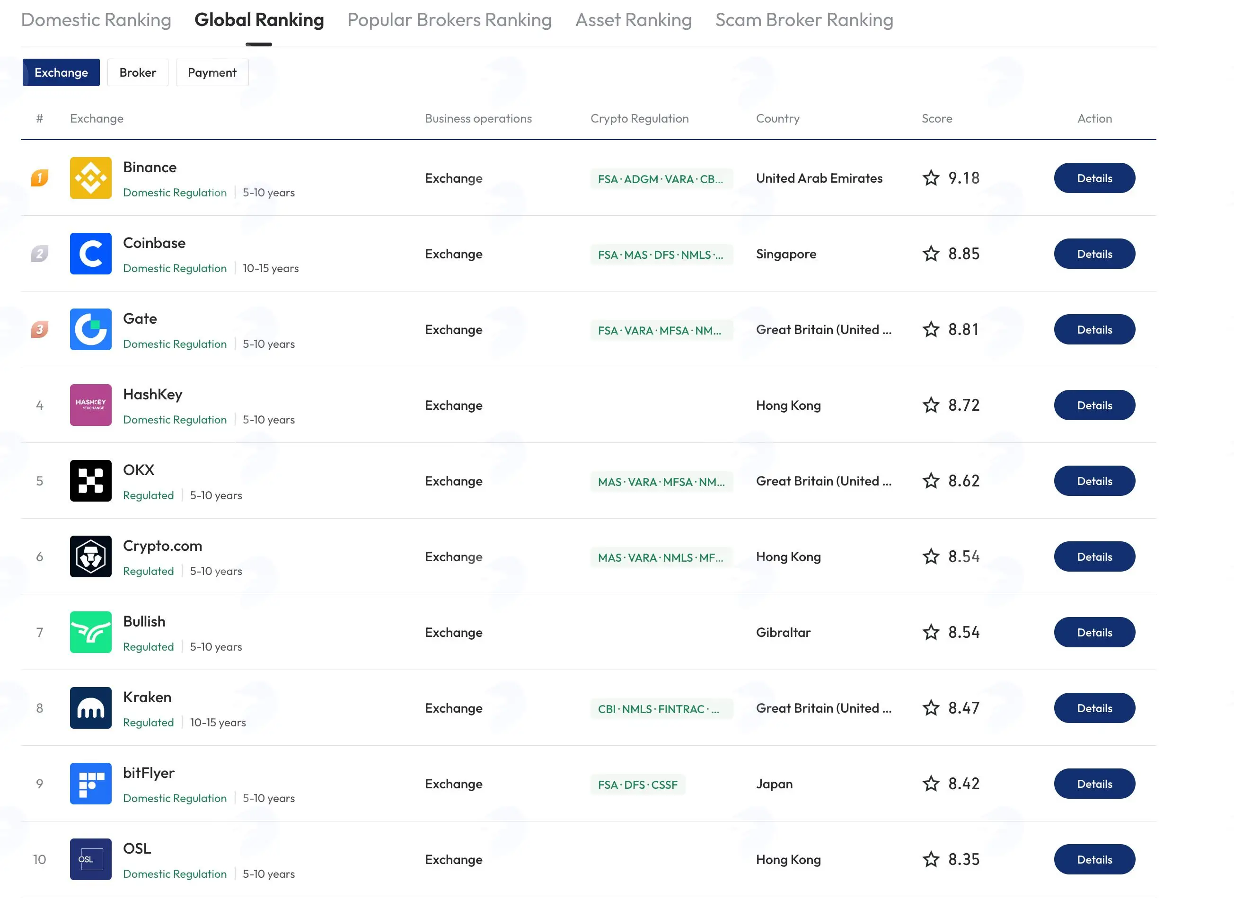
Task: Click bitFlyer regulation tag FSA·DFS·CSSF
Action: click(638, 785)
